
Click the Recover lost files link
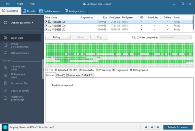coord(19,83)
